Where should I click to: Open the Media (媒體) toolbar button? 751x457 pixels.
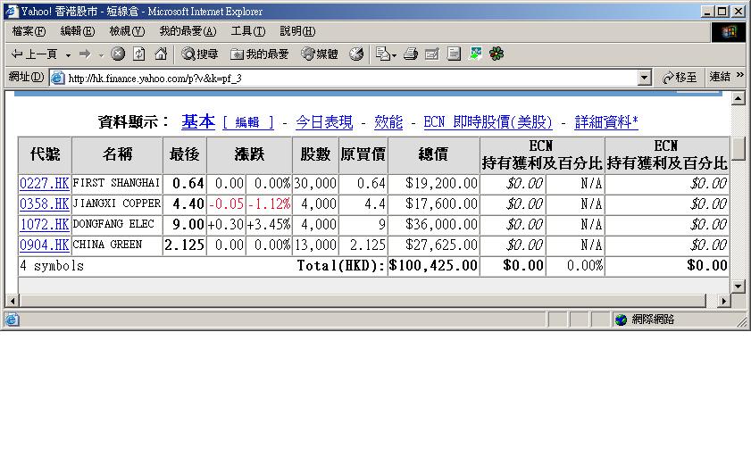point(320,54)
